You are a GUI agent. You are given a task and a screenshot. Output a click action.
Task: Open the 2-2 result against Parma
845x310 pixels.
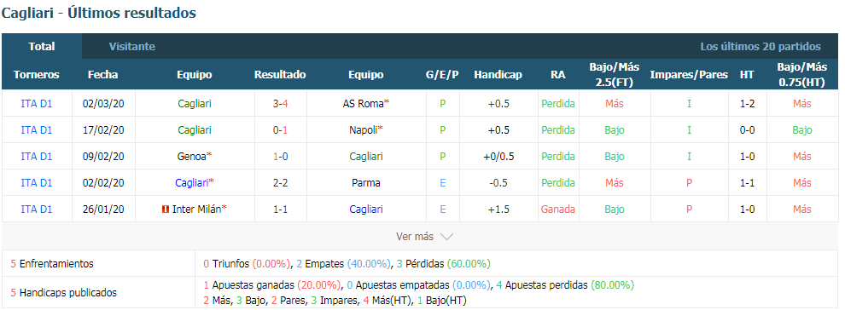tap(280, 182)
